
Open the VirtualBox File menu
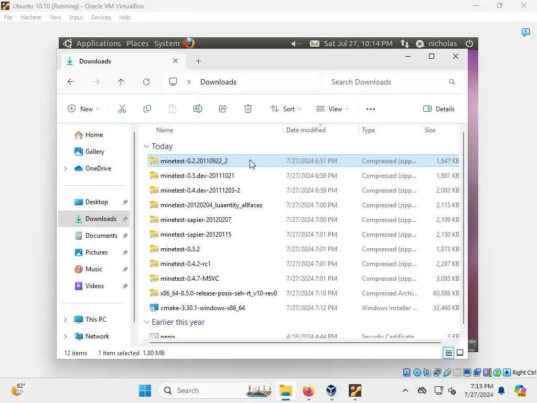[8, 17]
